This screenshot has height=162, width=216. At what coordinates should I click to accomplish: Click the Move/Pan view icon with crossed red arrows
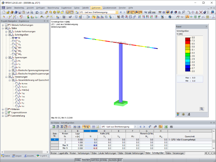[201, 12]
